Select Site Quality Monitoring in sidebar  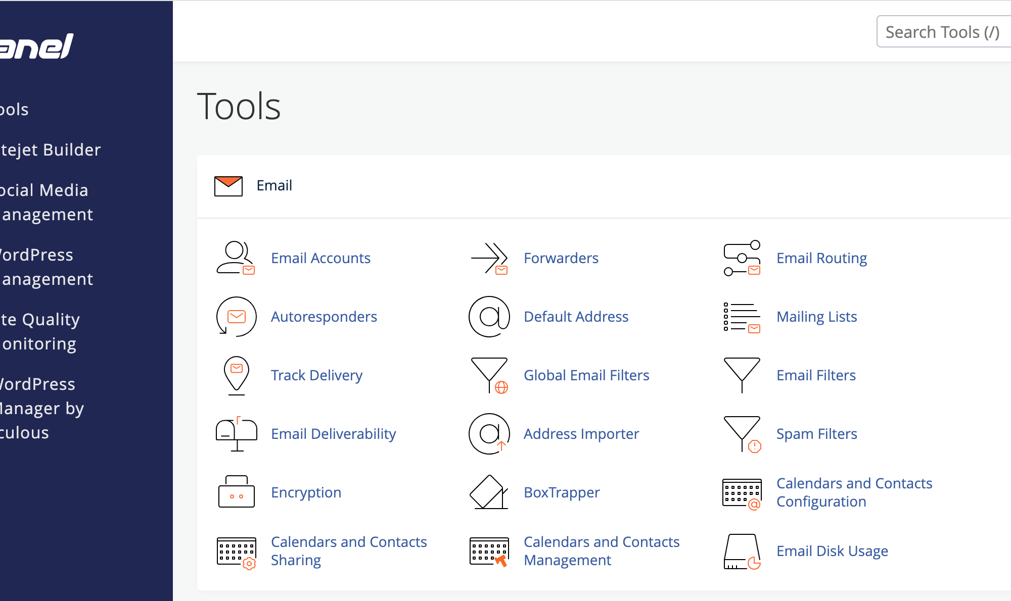coord(40,331)
